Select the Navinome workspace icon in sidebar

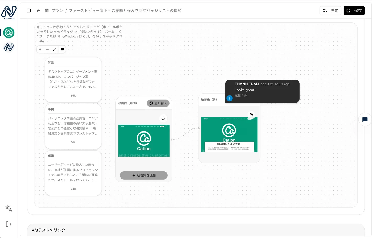click(x=9, y=47)
